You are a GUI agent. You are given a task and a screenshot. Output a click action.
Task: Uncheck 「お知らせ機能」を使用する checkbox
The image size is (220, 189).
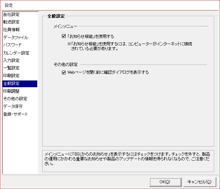click(x=64, y=36)
